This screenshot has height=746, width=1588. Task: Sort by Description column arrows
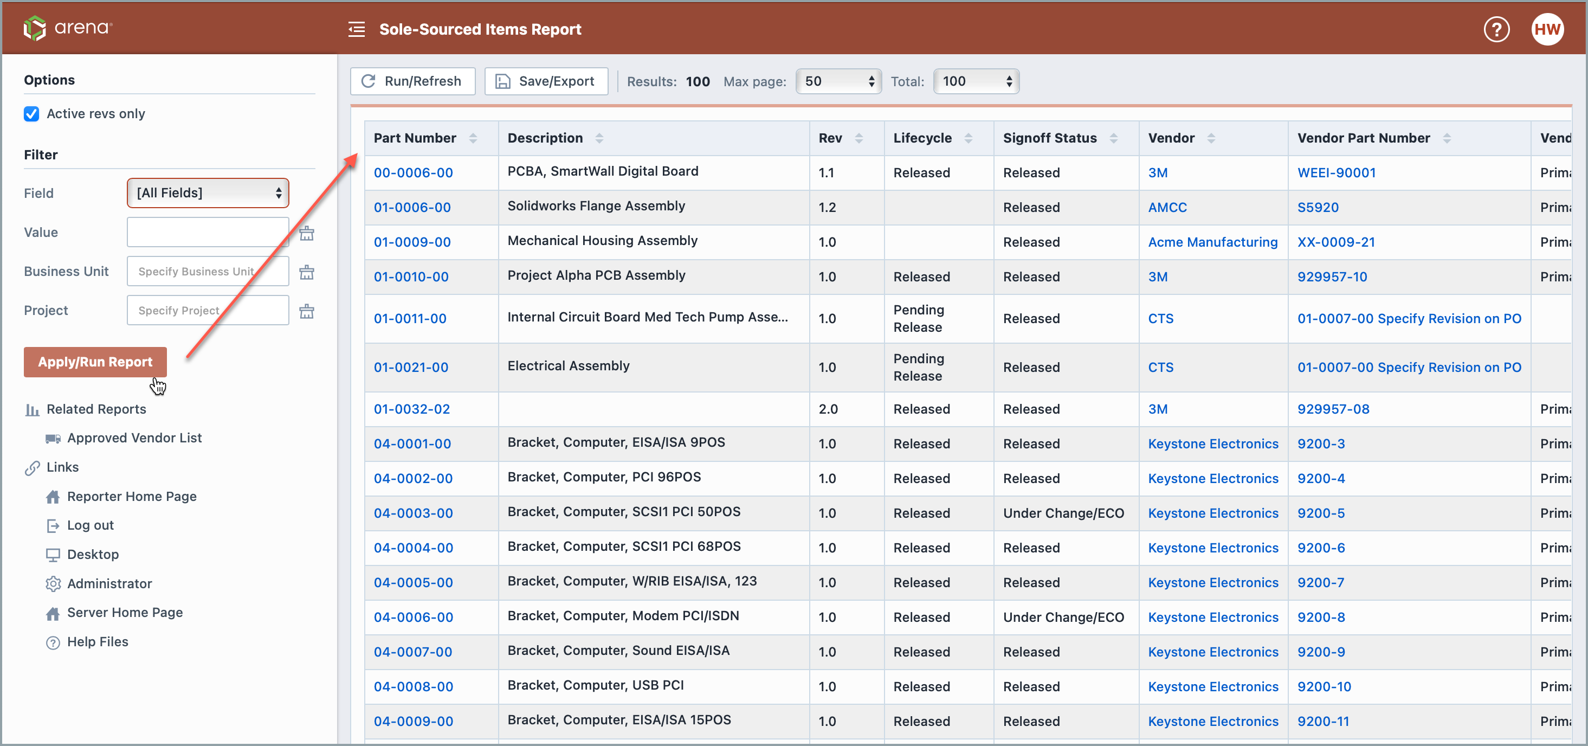[x=599, y=138]
